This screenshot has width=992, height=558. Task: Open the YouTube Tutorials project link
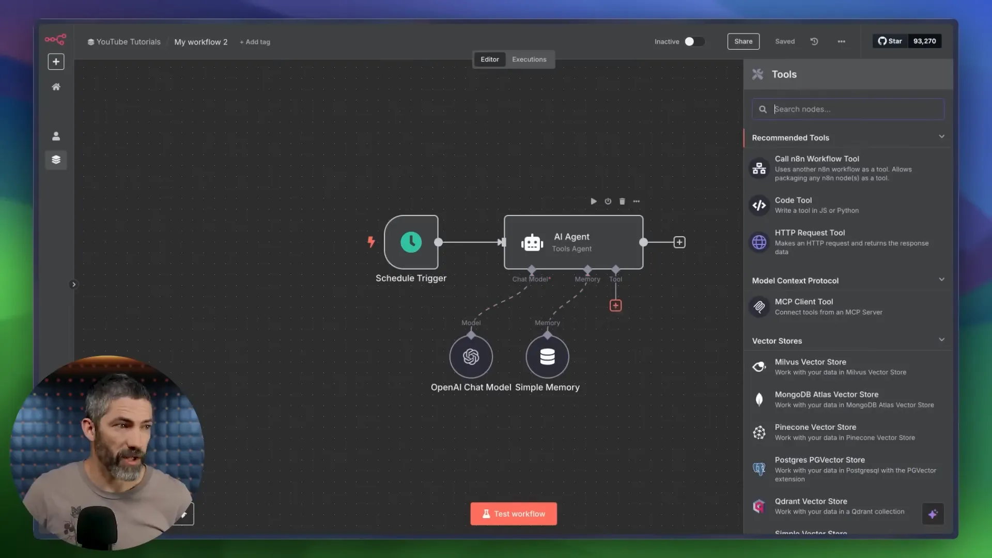124,42
